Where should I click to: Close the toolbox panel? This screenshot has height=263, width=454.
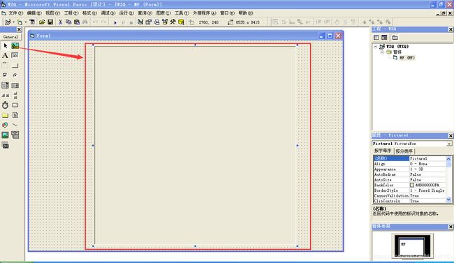click(x=19, y=29)
